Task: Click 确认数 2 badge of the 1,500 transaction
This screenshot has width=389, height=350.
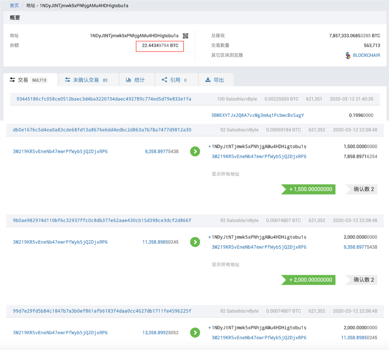Action: [x=361, y=189]
